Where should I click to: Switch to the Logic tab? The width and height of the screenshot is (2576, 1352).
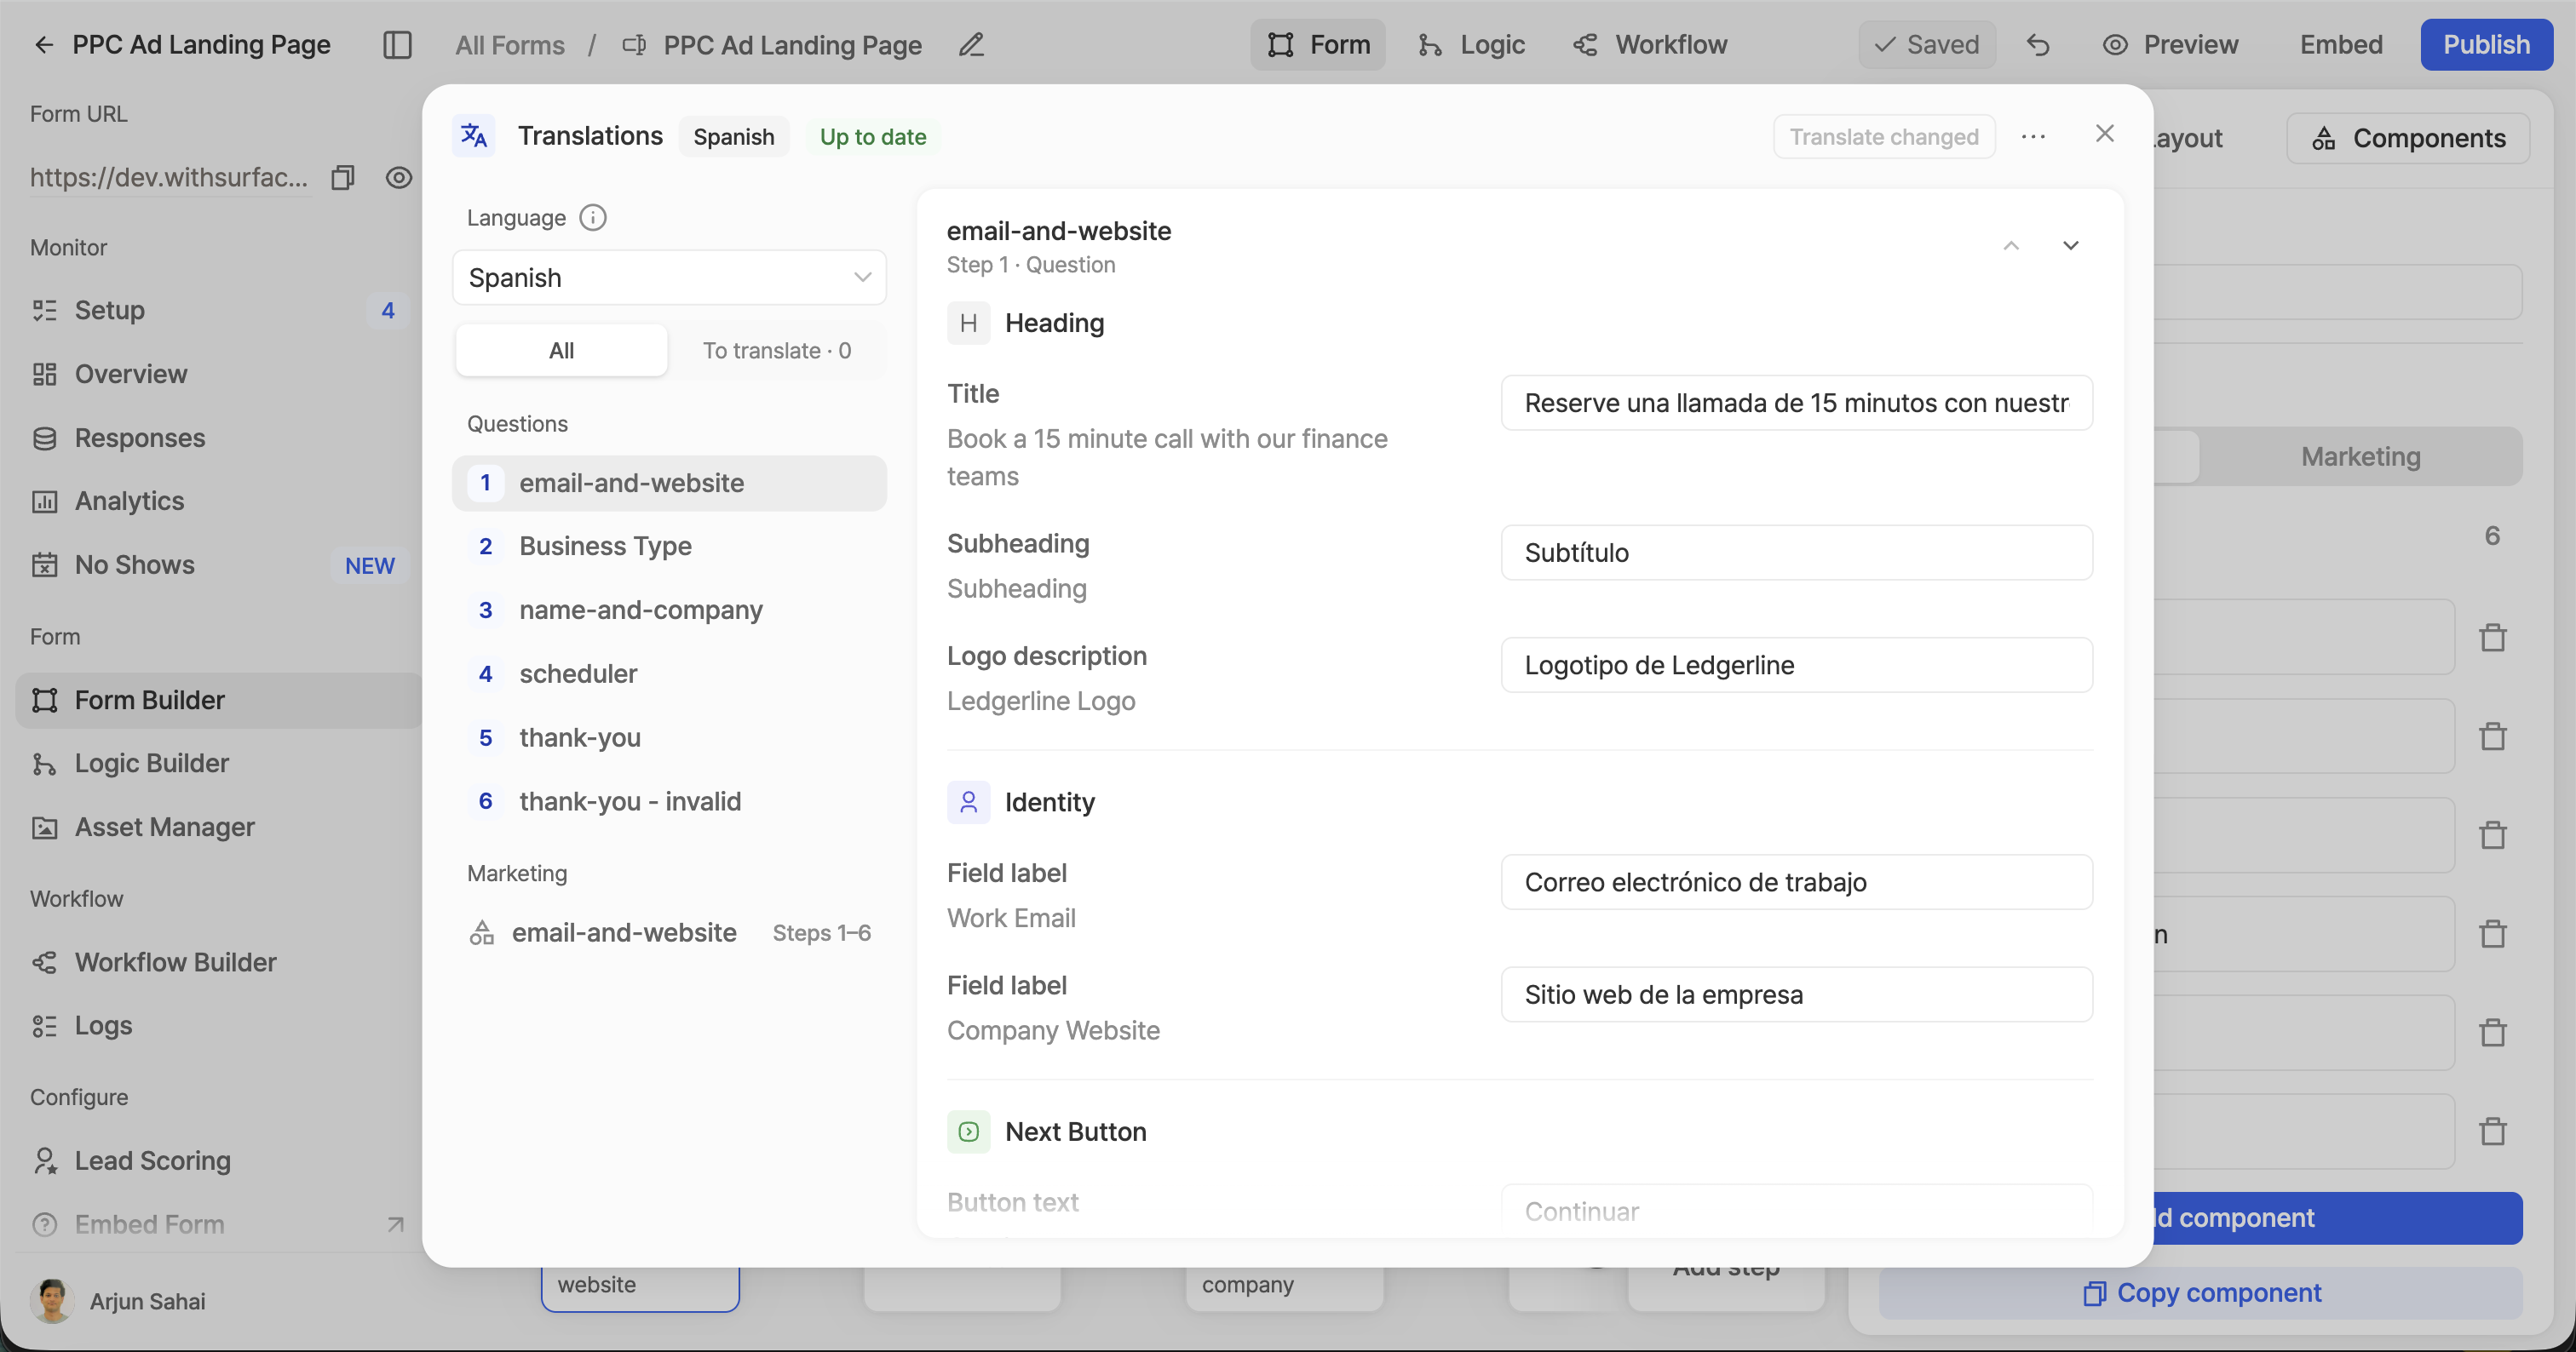click(x=1470, y=45)
